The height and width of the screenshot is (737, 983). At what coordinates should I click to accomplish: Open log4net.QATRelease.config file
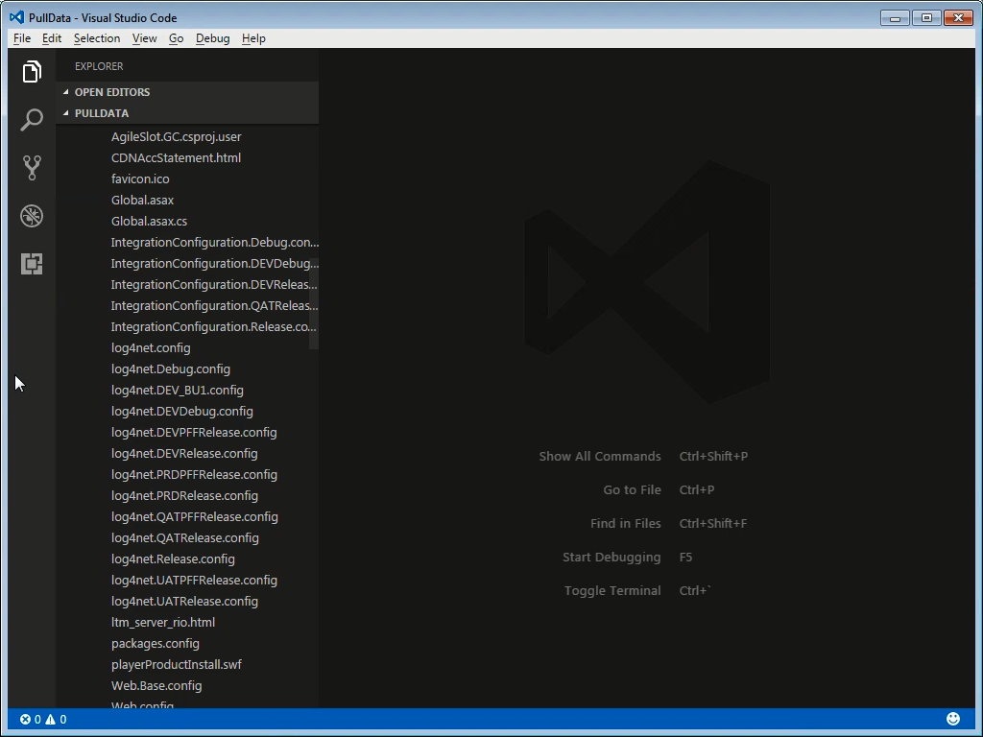185,538
